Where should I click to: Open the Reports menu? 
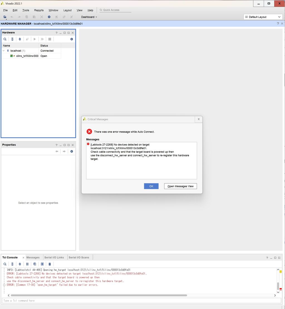pyautogui.click(x=39, y=10)
